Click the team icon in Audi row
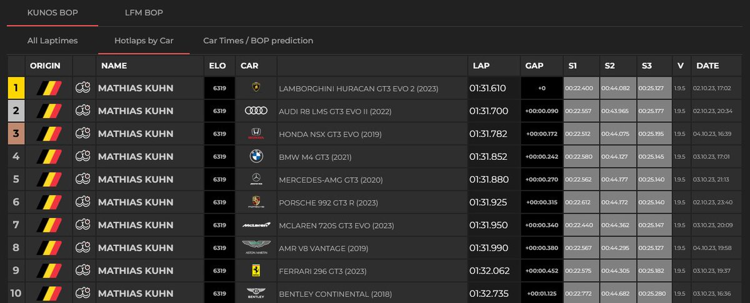This screenshot has width=750, height=303. tap(83, 111)
